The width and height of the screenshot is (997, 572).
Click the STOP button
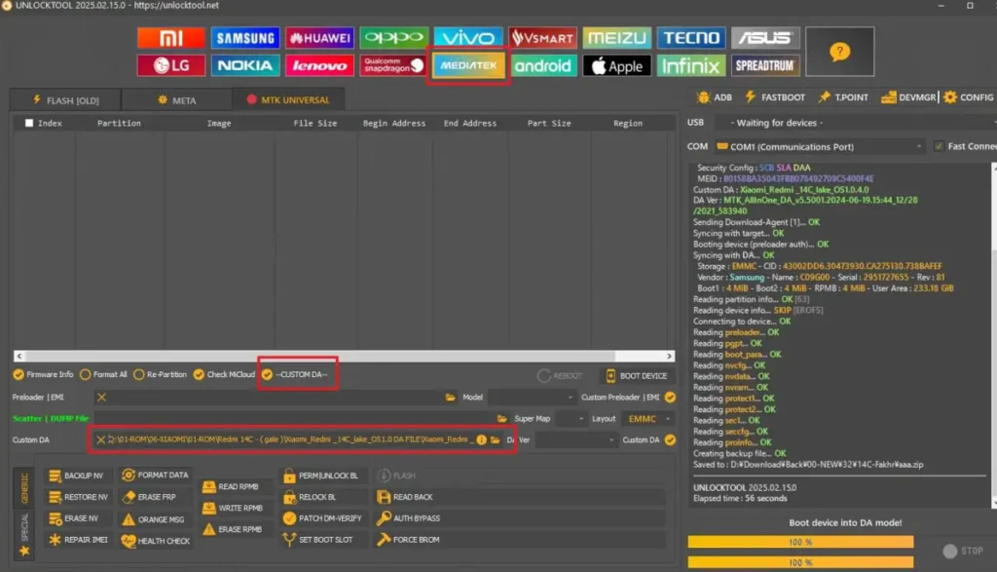pyautogui.click(x=963, y=551)
